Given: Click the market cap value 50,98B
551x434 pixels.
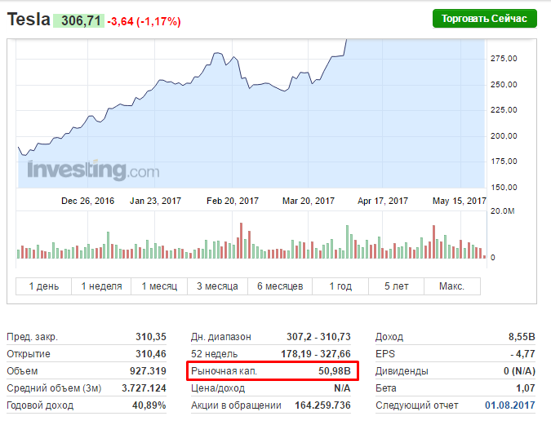Looking at the screenshot, I should pos(335,371).
